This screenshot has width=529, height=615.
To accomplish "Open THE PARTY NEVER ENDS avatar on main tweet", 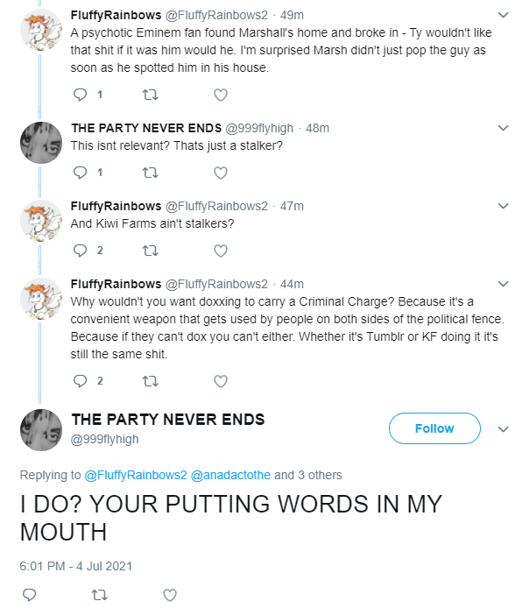I will tap(41, 430).
